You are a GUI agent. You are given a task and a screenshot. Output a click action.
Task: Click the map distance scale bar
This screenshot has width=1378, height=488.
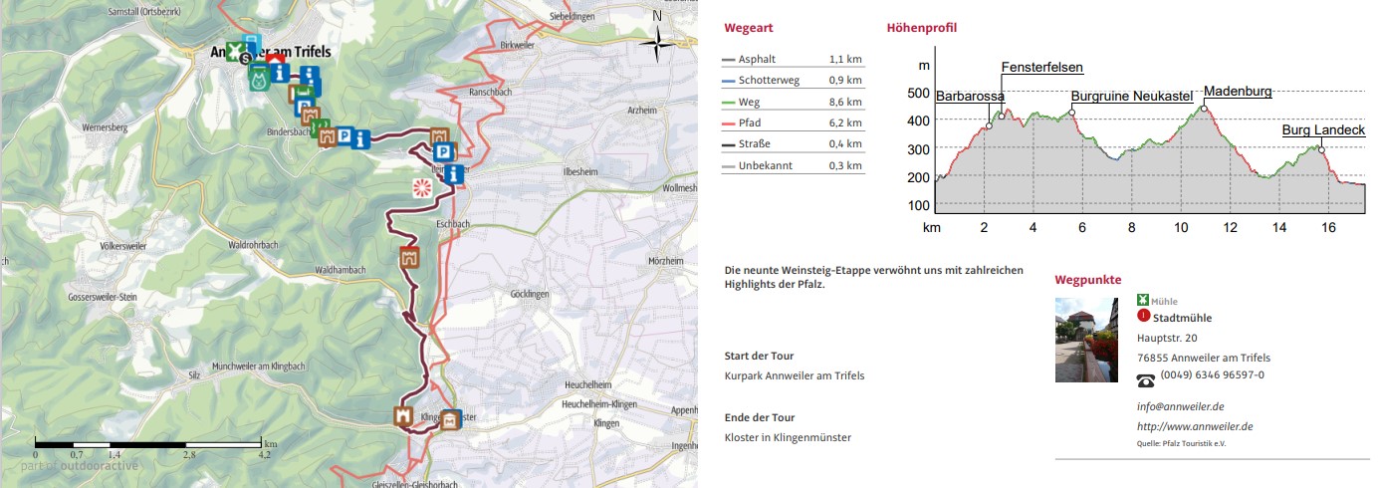point(149,442)
